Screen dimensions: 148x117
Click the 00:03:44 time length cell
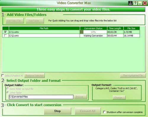[x=115, y=36]
